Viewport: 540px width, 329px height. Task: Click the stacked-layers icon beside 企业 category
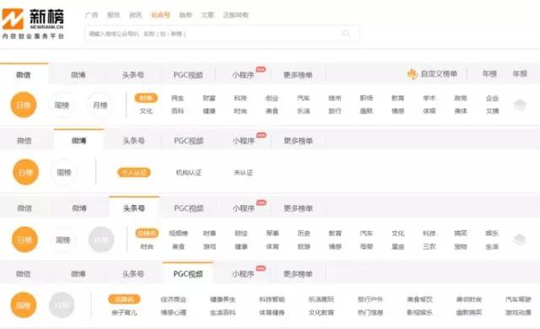click(x=520, y=105)
